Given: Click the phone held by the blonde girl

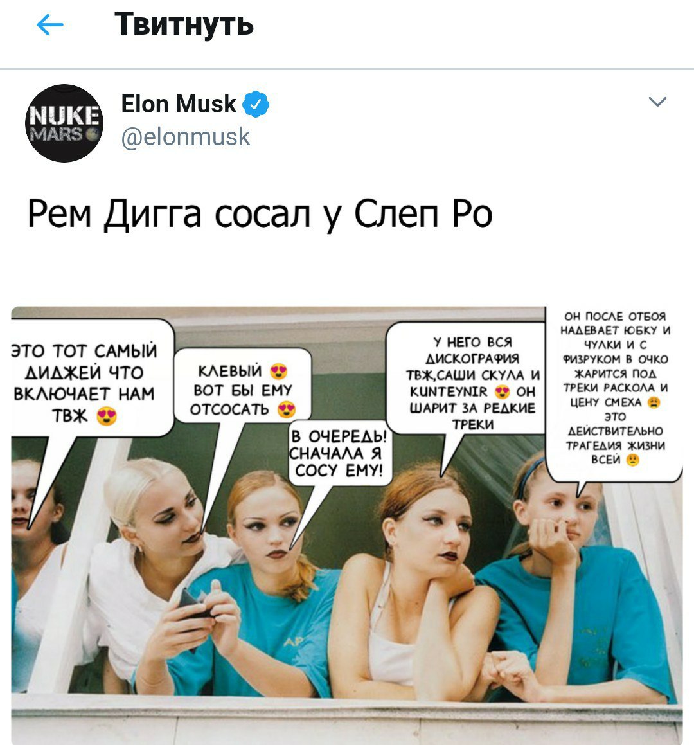Looking at the screenshot, I should pos(191,604).
